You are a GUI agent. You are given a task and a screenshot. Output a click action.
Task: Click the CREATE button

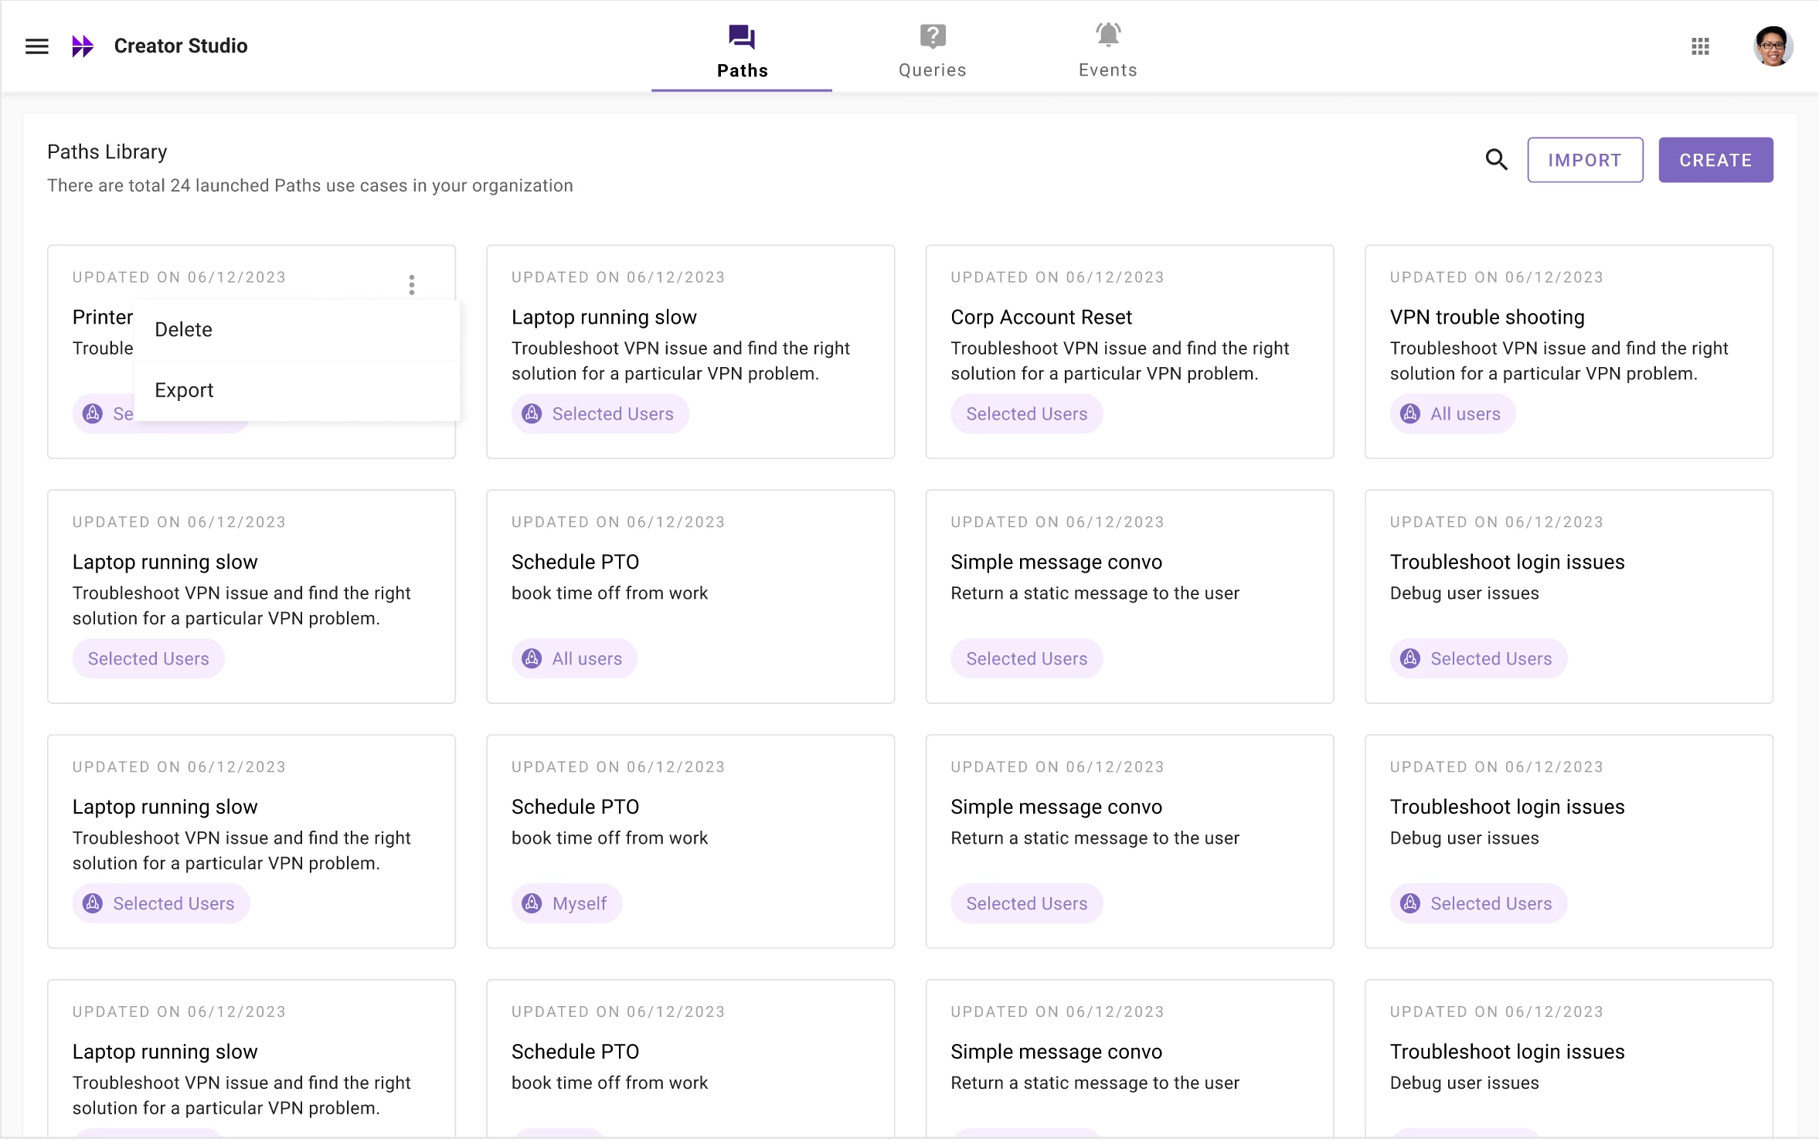[x=1715, y=160]
